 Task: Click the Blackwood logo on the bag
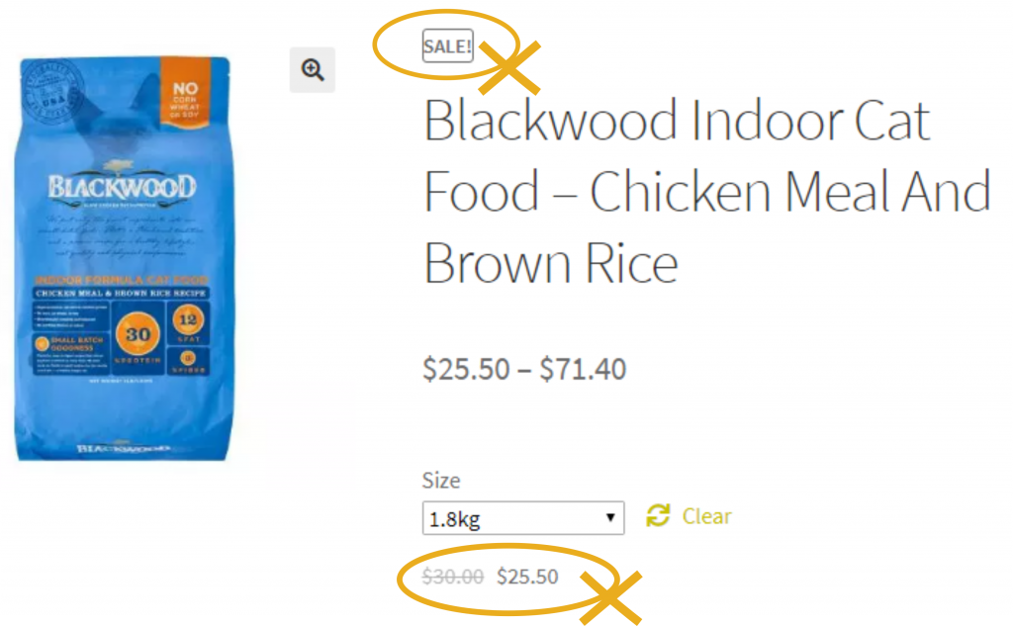(122, 186)
